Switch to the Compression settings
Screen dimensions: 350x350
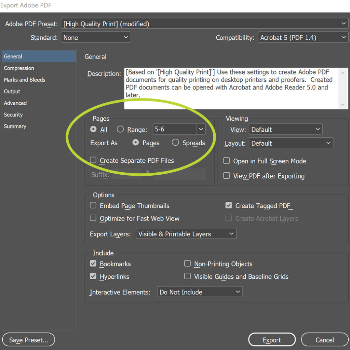point(39,68)
